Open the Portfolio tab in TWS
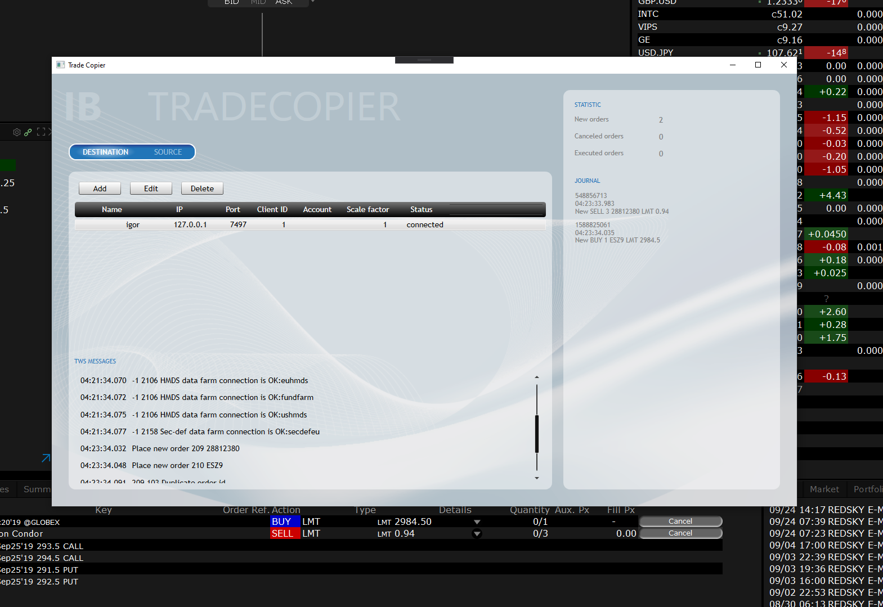 pos(867,489)
